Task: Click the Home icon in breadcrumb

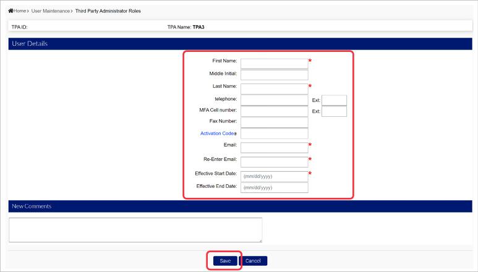Action: 10,11
